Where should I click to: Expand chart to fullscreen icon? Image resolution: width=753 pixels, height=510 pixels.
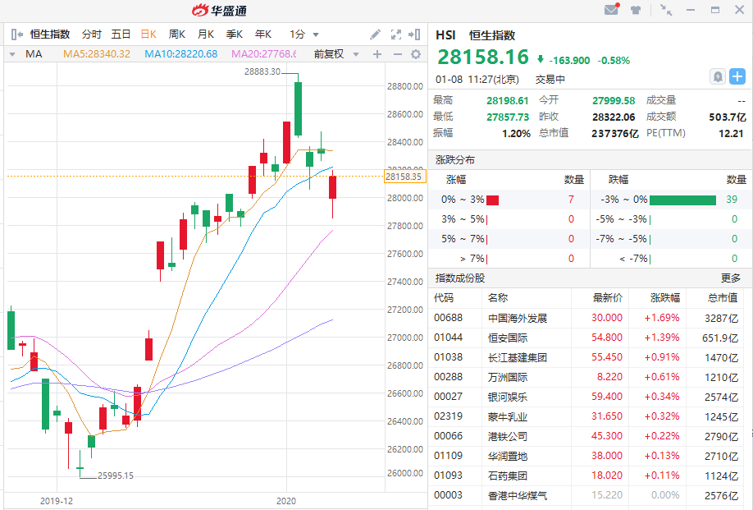(396, 34)
